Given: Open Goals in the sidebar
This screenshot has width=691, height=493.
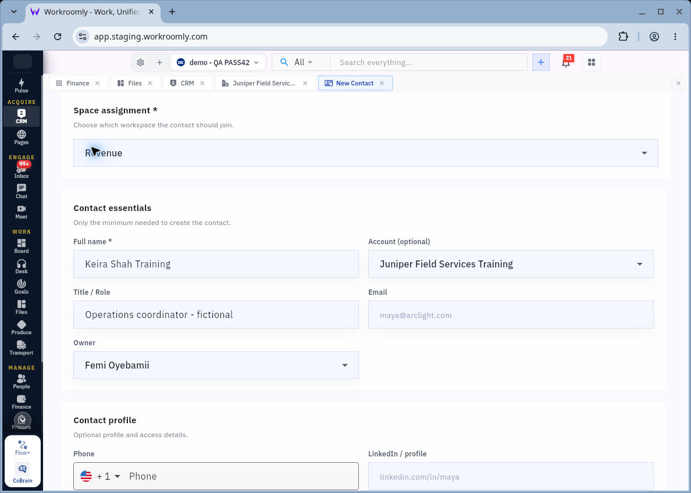Looking at the screenshot, I should point(21,287).
